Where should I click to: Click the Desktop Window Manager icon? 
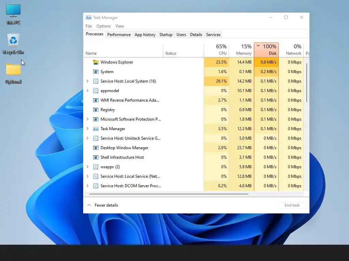(x=96, y=148)
